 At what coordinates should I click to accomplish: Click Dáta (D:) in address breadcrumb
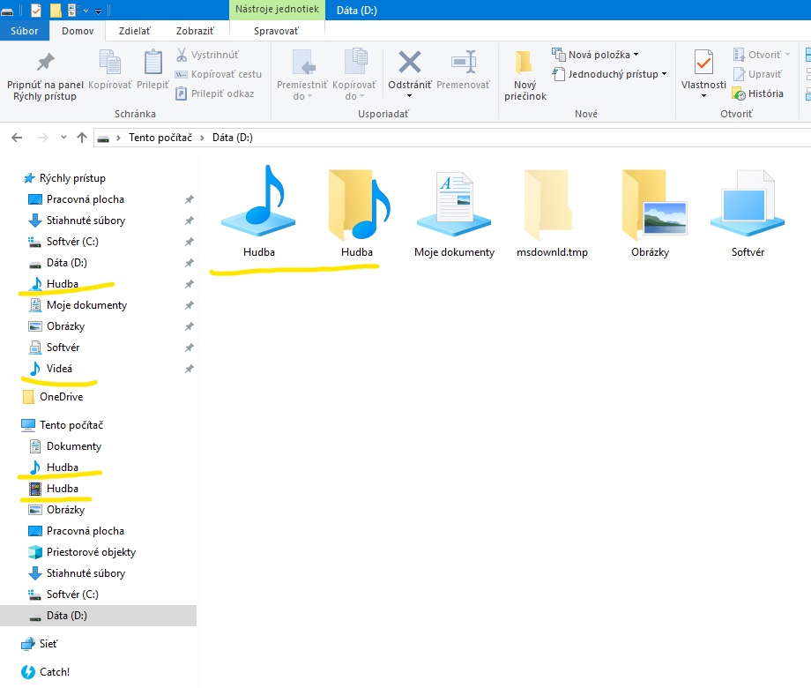coord(233,138)
